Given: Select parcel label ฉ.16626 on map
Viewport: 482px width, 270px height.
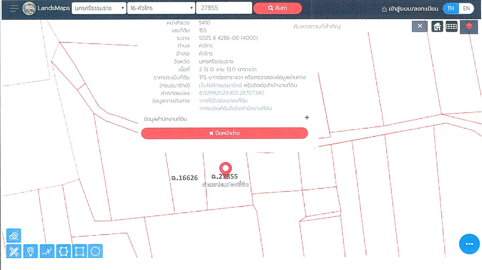Looking at the screenshot, I should click(184, 178).
